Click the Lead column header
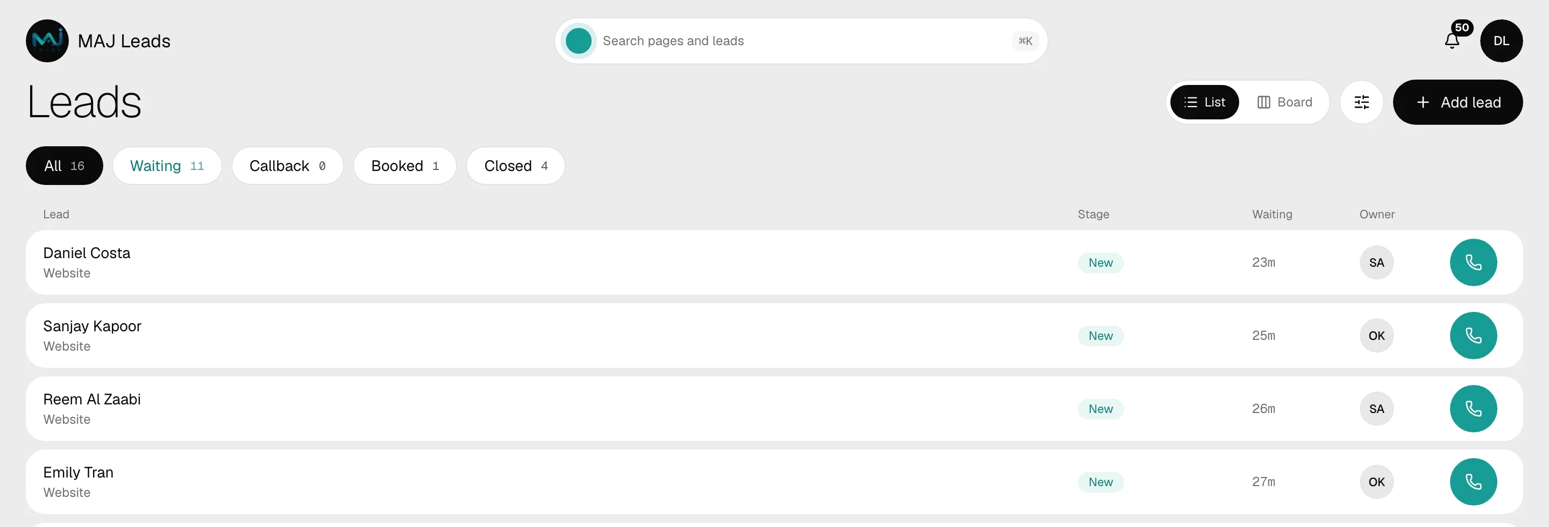Screen dimensions: 1549x527 coord(56,215)
